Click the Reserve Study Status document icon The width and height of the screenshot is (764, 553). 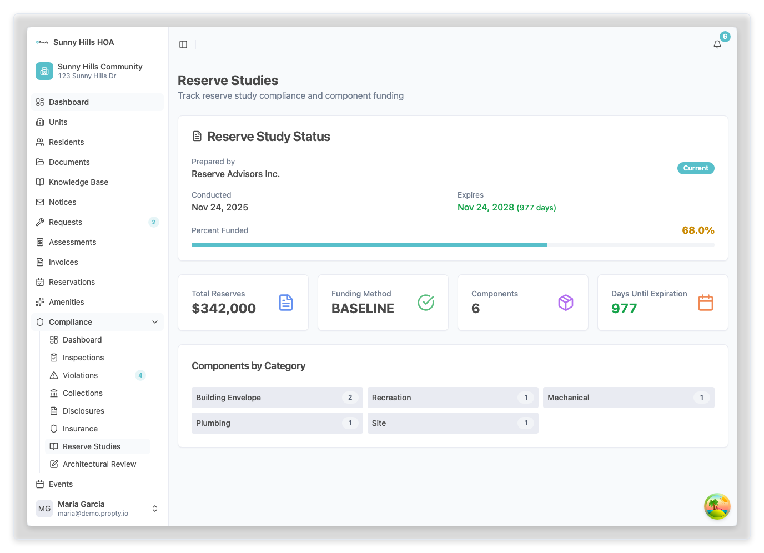pyautogui.click(x=197, y=137)
